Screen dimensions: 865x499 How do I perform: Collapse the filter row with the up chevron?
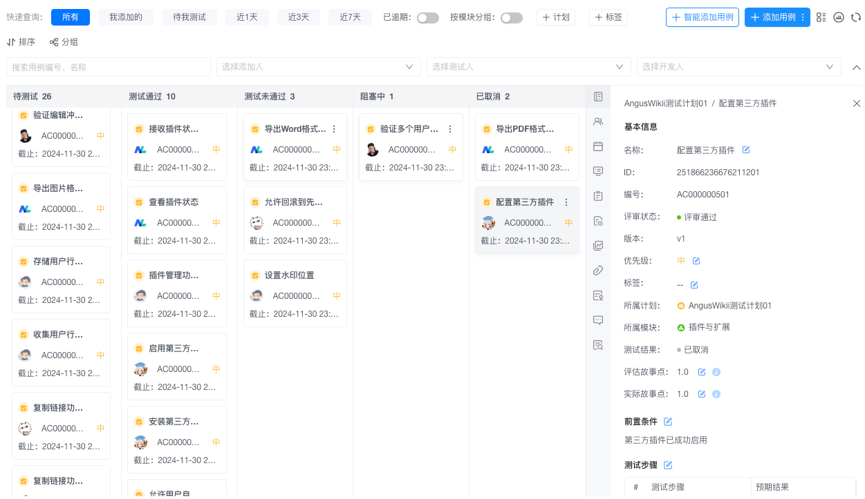[x=856, y=68]
